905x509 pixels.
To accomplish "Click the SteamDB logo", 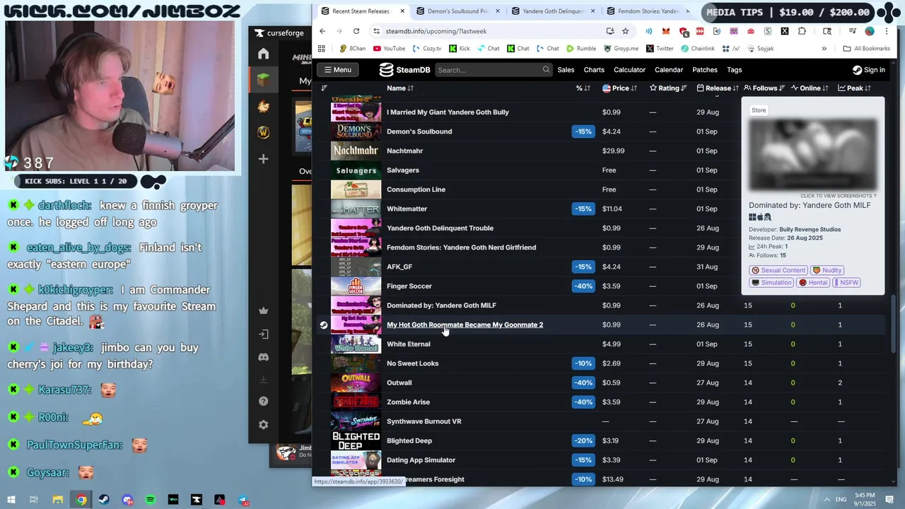I will [x=404, y=69].
